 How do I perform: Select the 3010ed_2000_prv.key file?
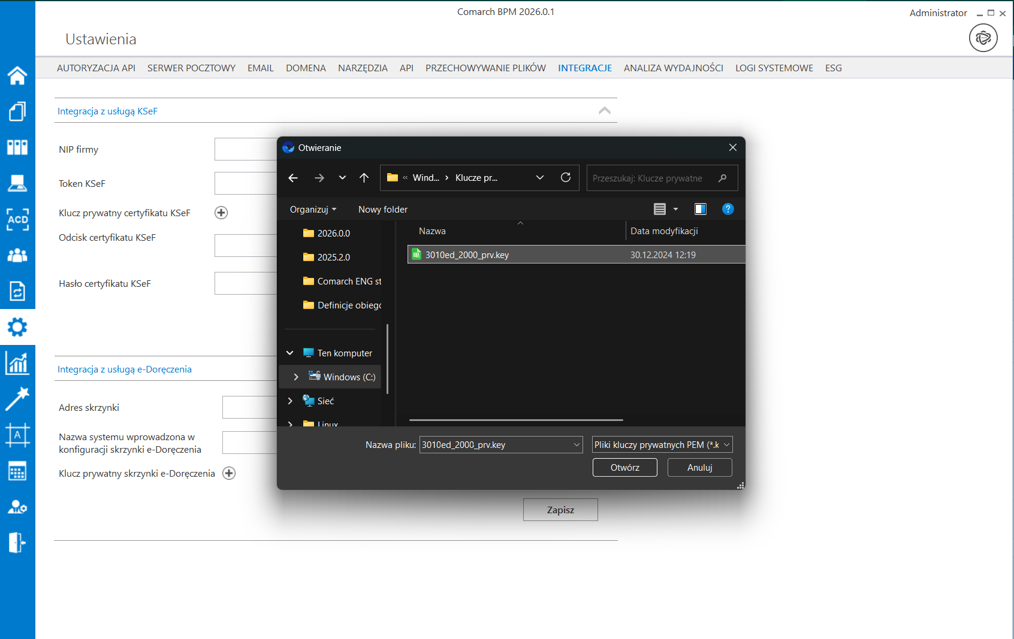pos(467,255)
